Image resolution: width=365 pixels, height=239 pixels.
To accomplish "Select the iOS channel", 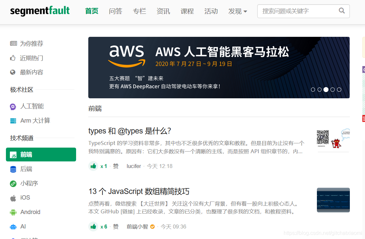I will (25, 198).
